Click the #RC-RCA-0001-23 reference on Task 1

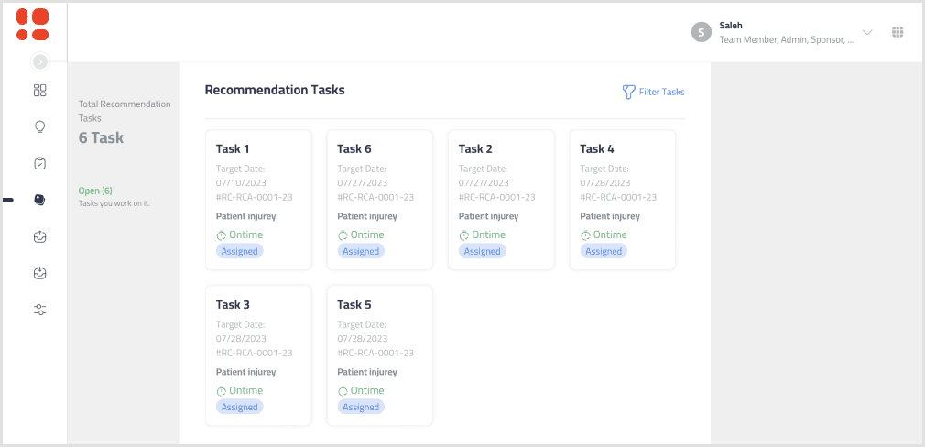[x=255, y=197]
